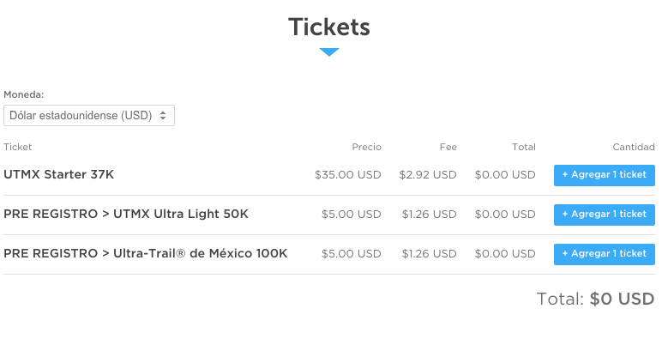Screen dimensions: 662x339
Task: Click the Total column header
Action: [x=524, y=147]
